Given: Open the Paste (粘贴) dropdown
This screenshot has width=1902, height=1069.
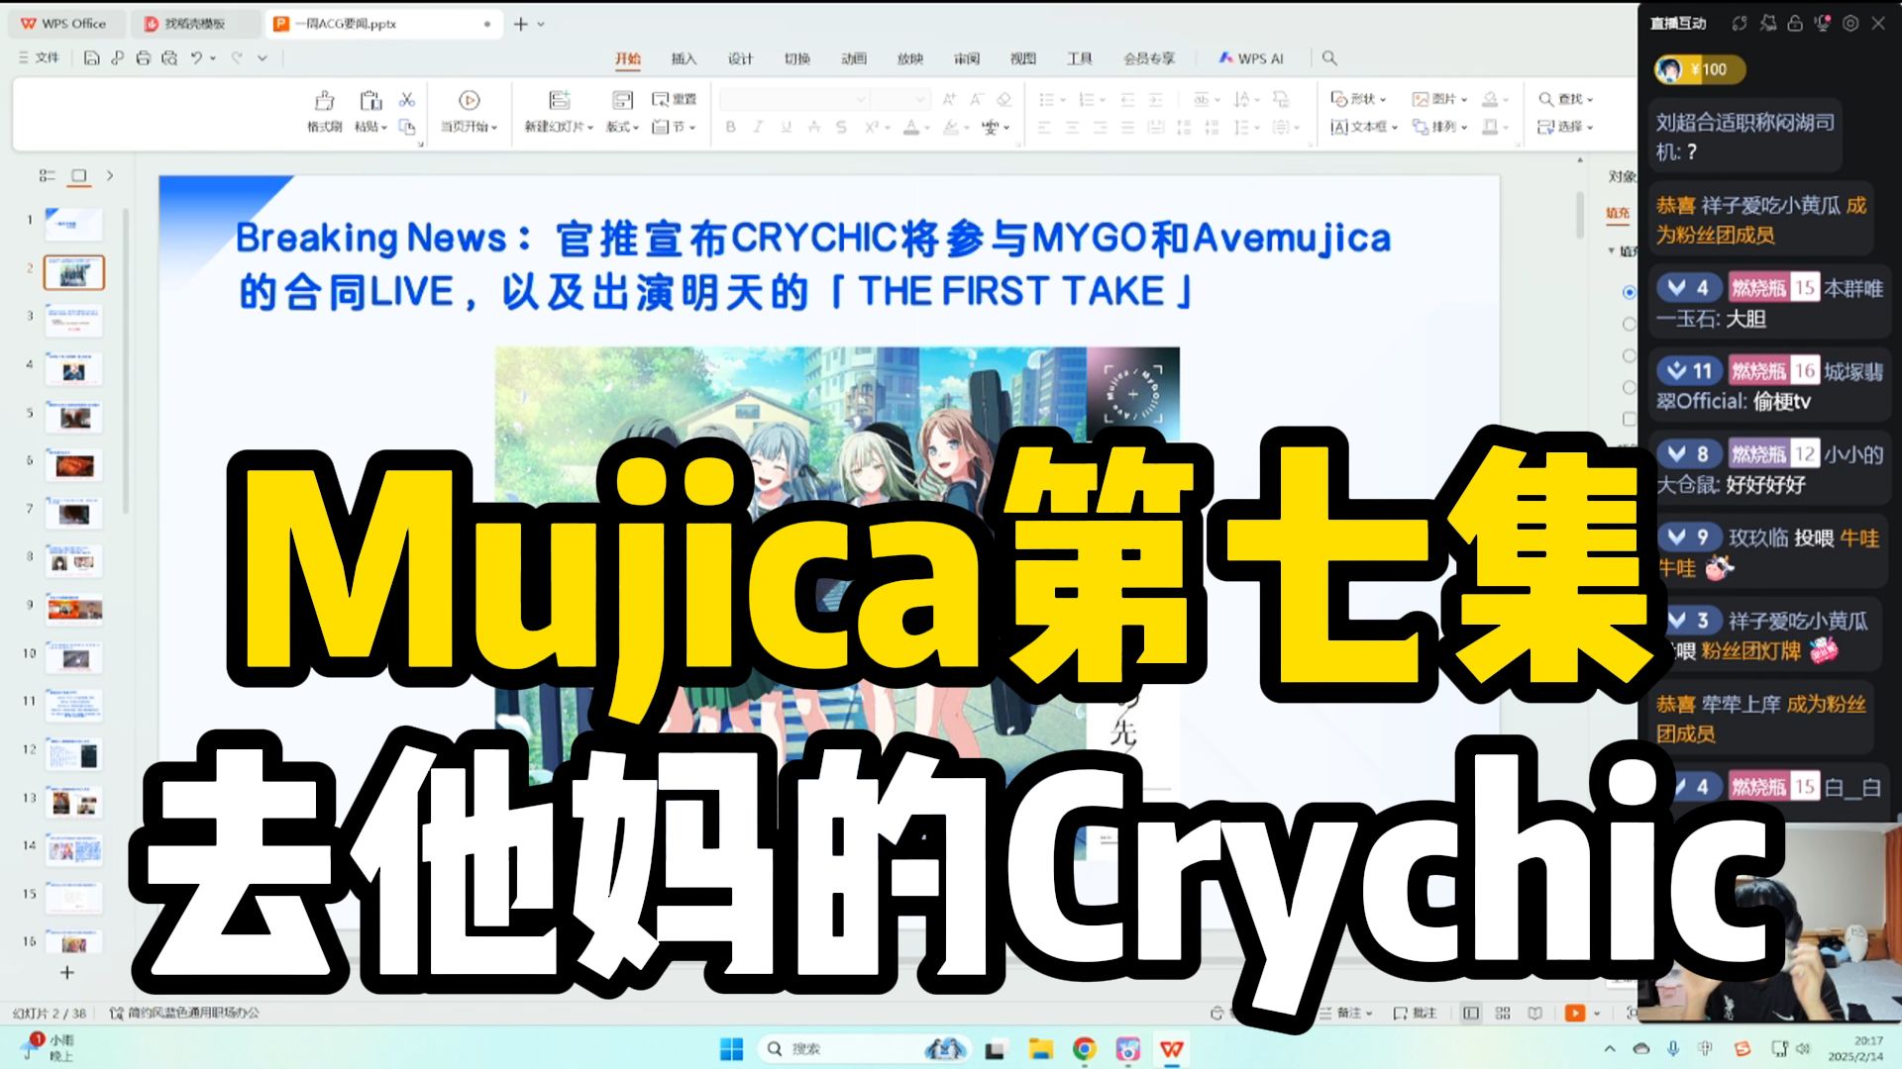Looking at the screenshot, I should tap(371, 127).
